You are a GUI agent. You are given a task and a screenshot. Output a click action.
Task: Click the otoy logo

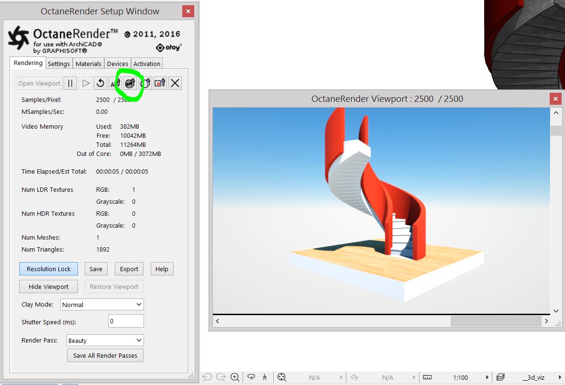point(168,47)
